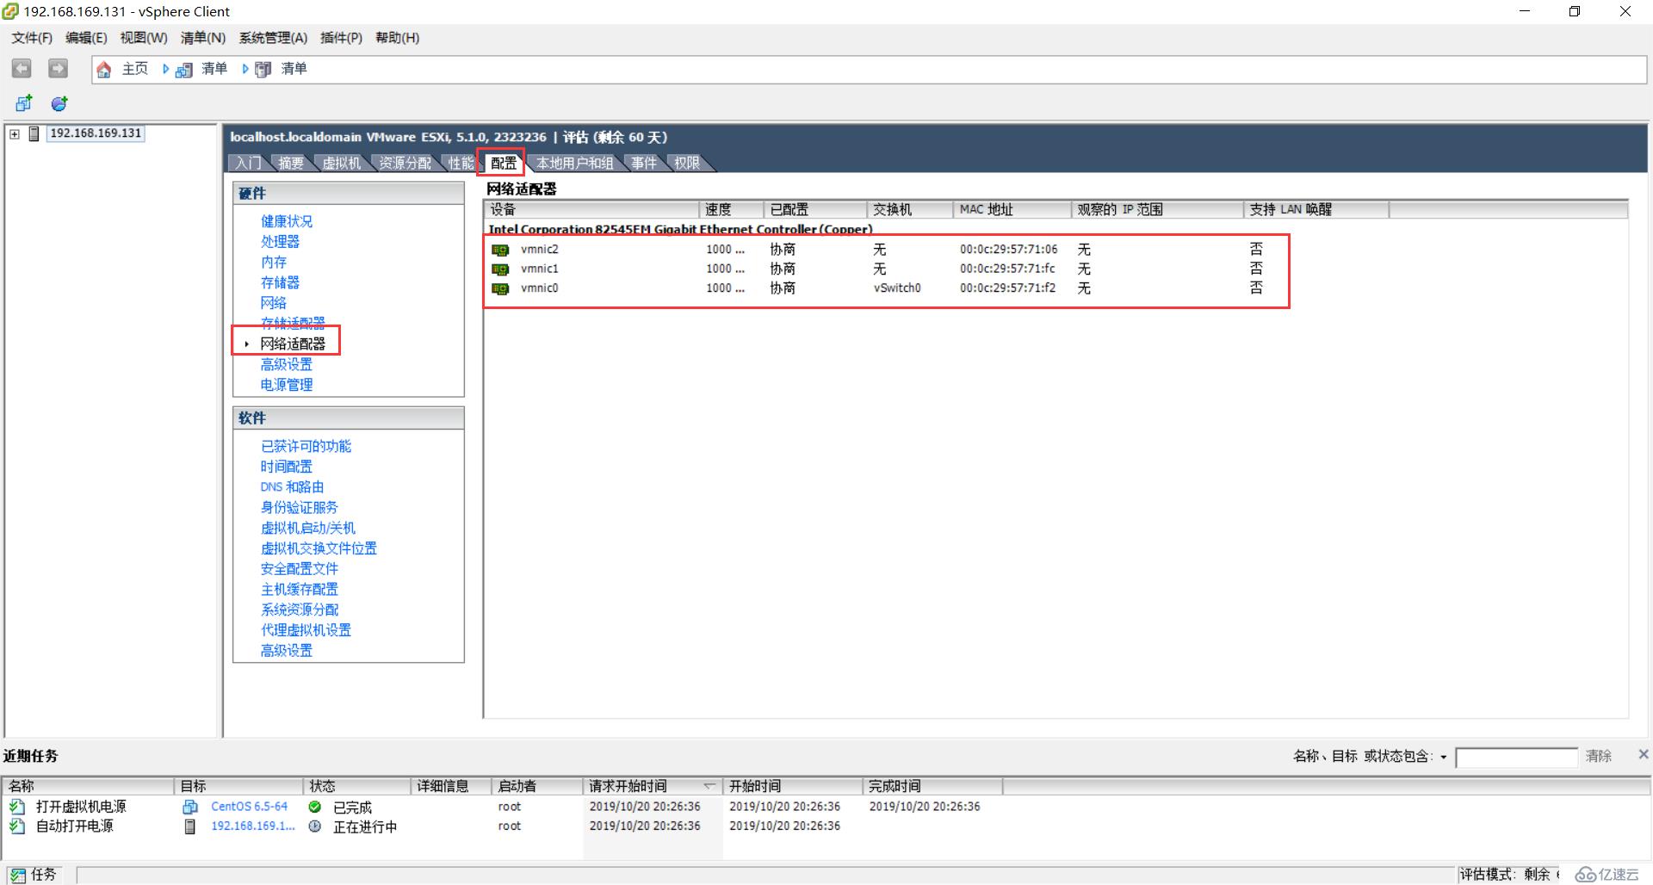Click the CentOS 6.5-64 VM target icon
1653x885 pixels.
tap(190, 807)
